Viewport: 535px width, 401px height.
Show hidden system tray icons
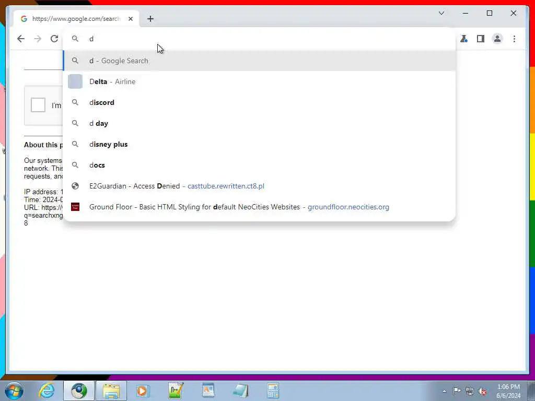444,391
